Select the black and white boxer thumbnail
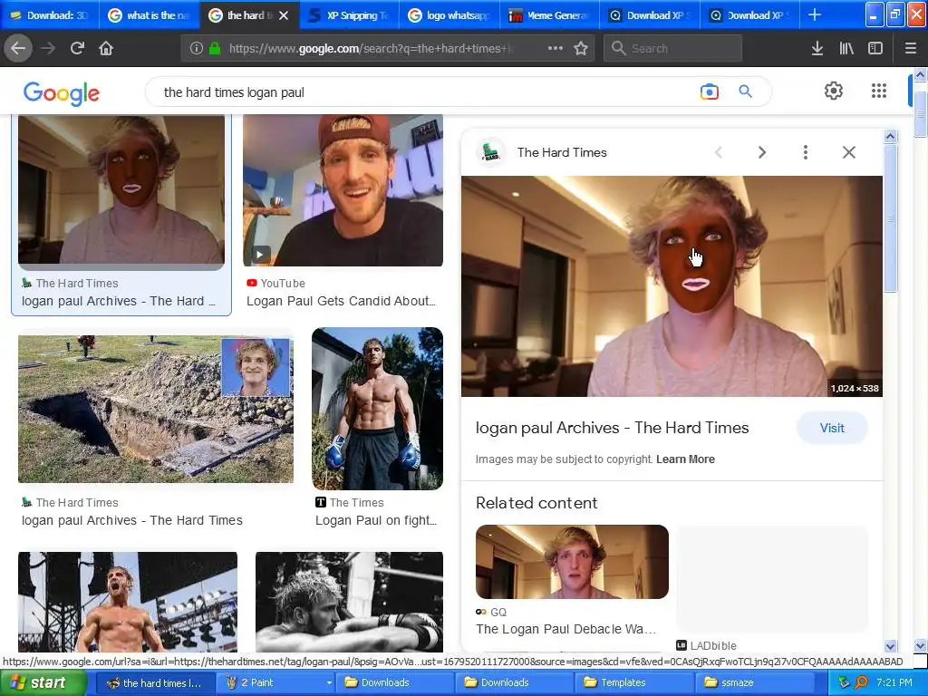928x696 pixels. tap(349, 602)
